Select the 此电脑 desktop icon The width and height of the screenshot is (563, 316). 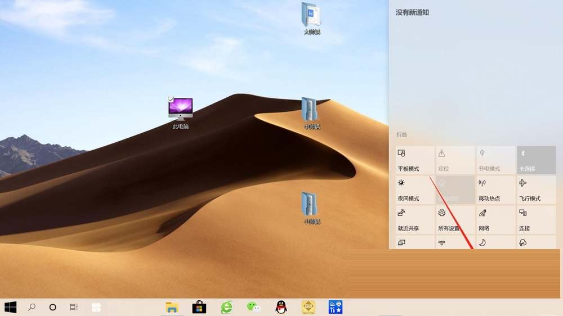tap(180, 113)
